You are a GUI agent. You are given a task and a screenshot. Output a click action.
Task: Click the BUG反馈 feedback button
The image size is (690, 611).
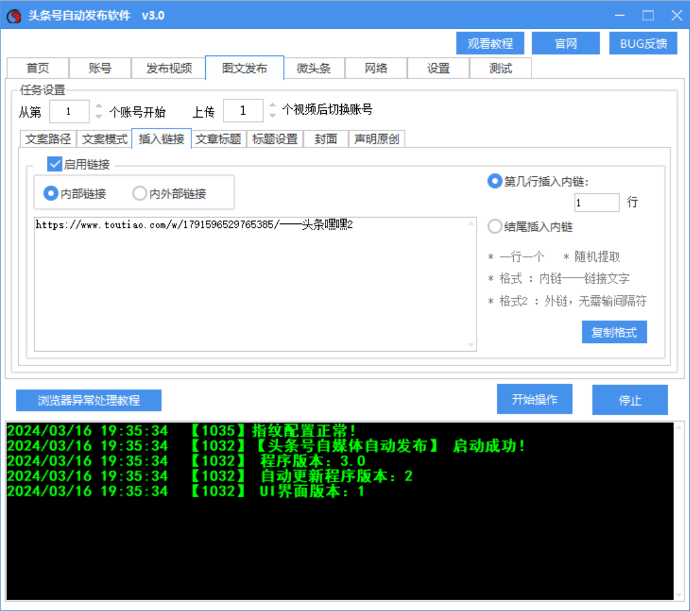(643, 43)
